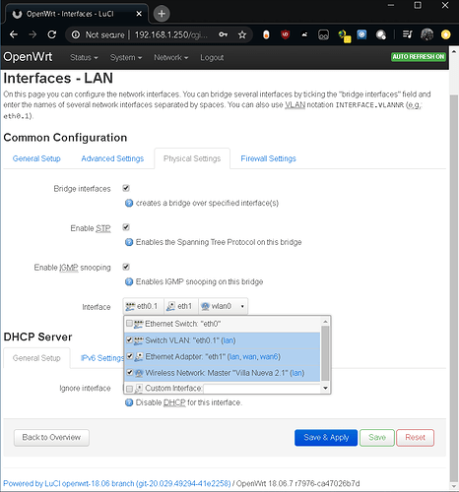The width and height of the screenshot is (459, 492).
Task: Click the uBlock Origin shield extension icon
Action: [286, 34]
